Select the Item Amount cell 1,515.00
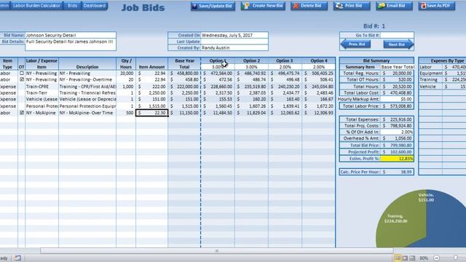The width and height of the screenshot is (466, 262). coord(152,106)
